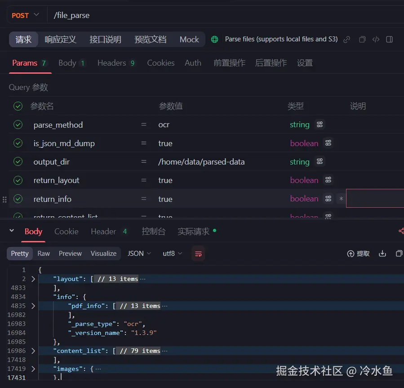Switch to Pretty view

(20, 254)
